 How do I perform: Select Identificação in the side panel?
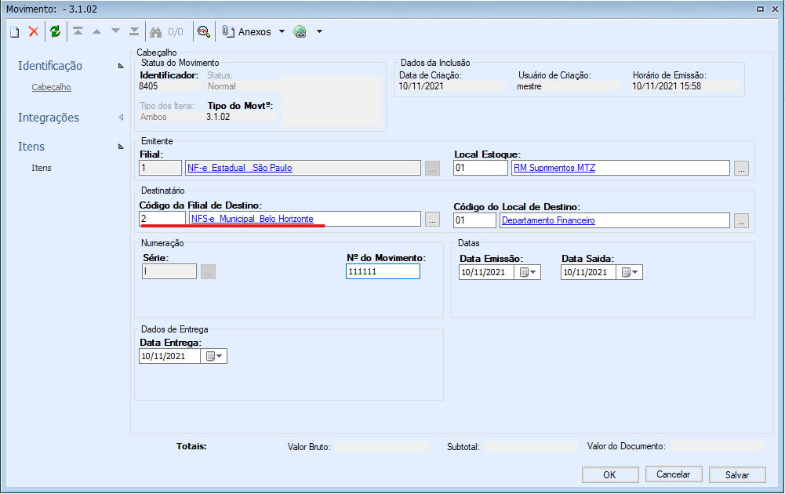click(x=50, y=66)
